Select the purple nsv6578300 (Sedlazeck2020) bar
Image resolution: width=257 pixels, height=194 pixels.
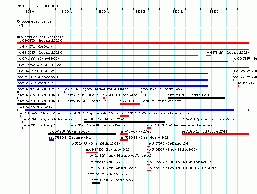(133, 68)
